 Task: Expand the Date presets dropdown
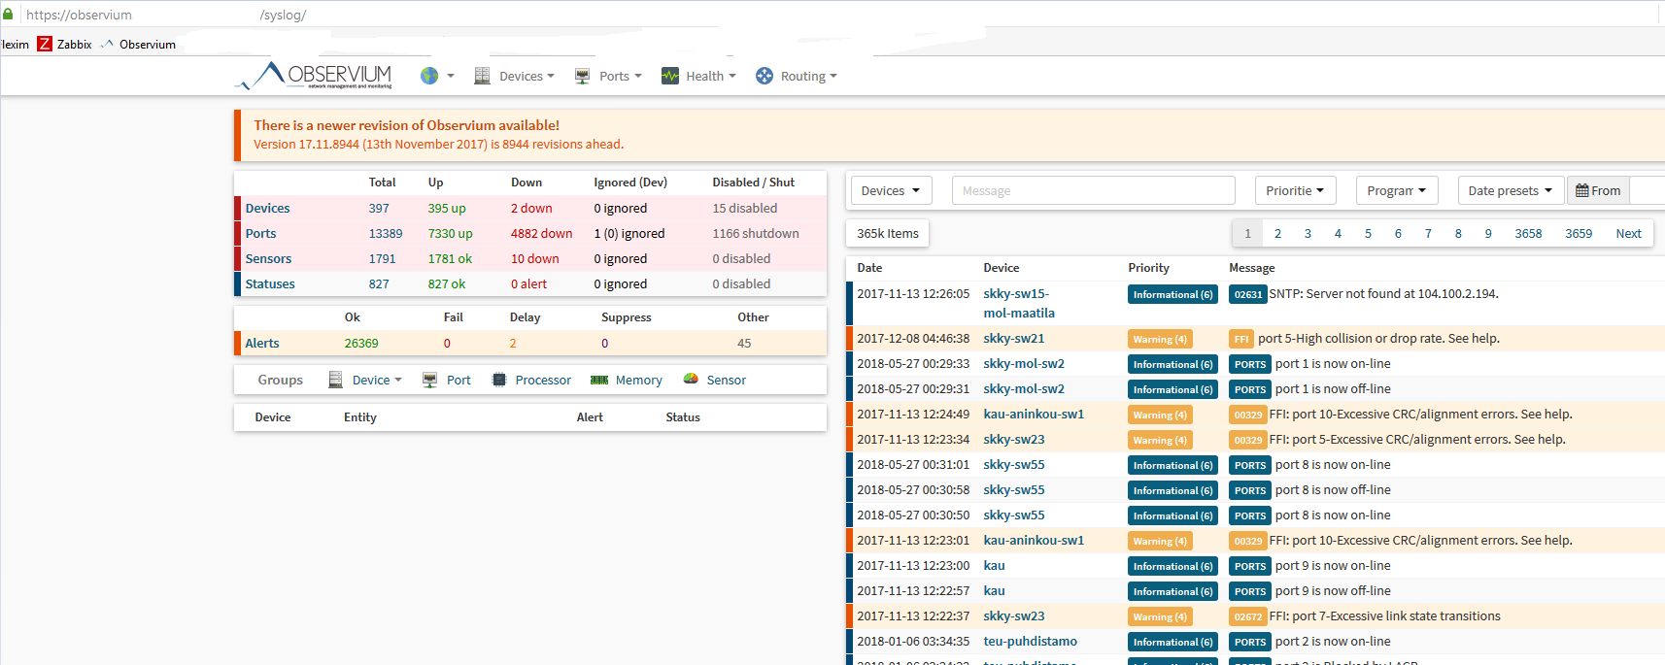click(1511, 190)
